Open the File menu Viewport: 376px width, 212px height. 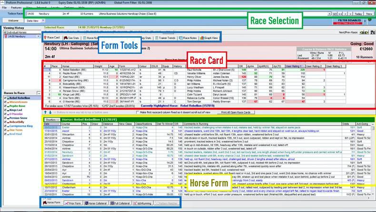(x=5, y=8)
